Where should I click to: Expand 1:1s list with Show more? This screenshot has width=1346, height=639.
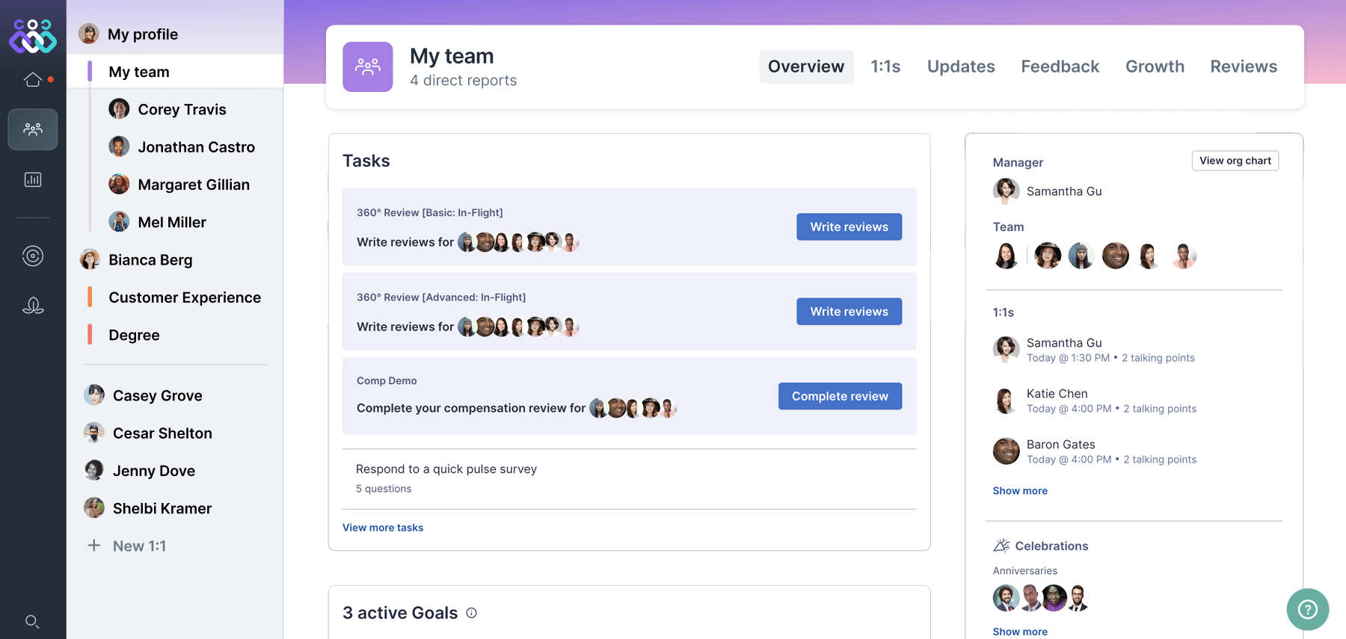1020,491
